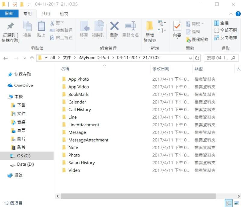This screenshot has height=207, width=241.
Task: Click 貼上捷徑 in the clipboard group
Action: 61,37
